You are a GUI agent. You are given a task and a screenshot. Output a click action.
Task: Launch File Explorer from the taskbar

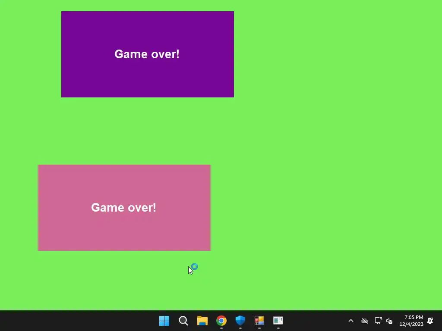[x=202, y=321]
